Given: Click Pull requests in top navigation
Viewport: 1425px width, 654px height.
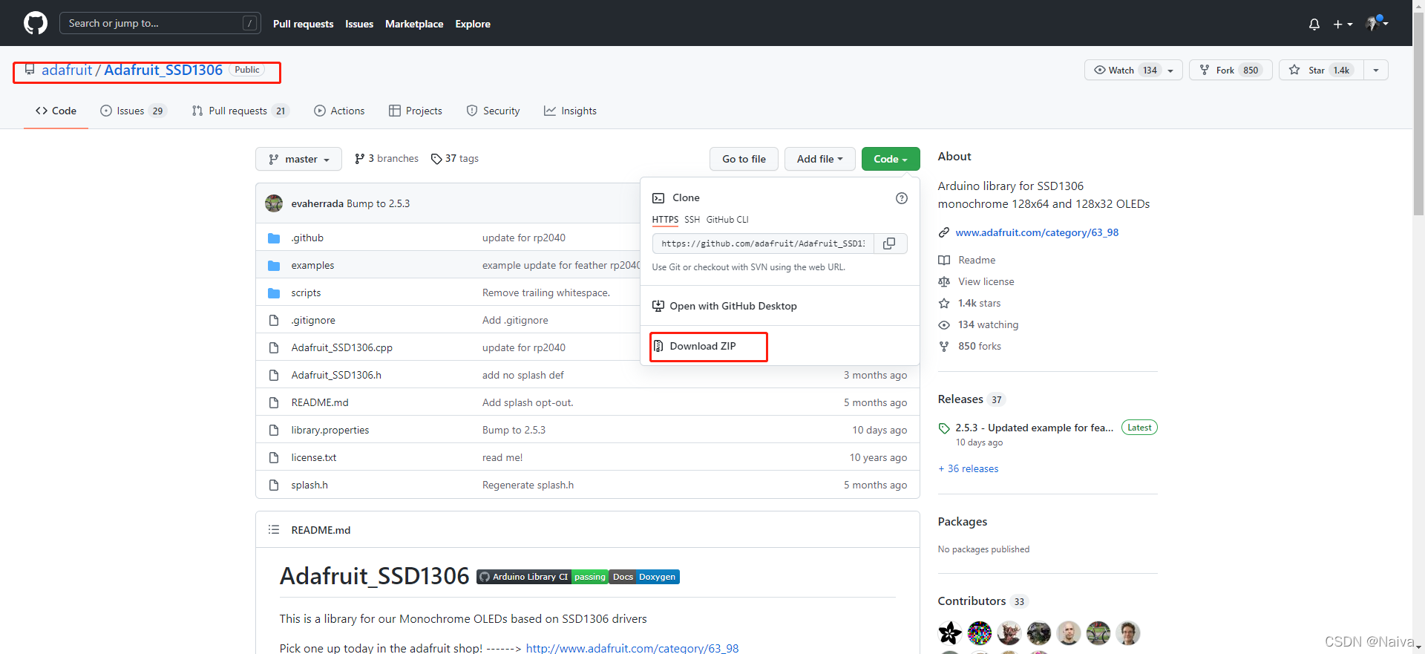Looking at the screenshot, I should coord(303,24).
